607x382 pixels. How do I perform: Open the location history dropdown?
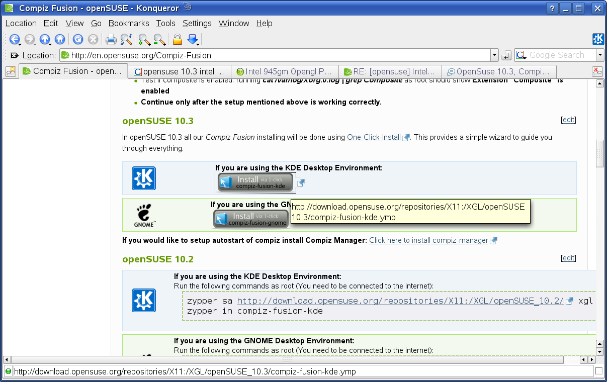point(495,55)
